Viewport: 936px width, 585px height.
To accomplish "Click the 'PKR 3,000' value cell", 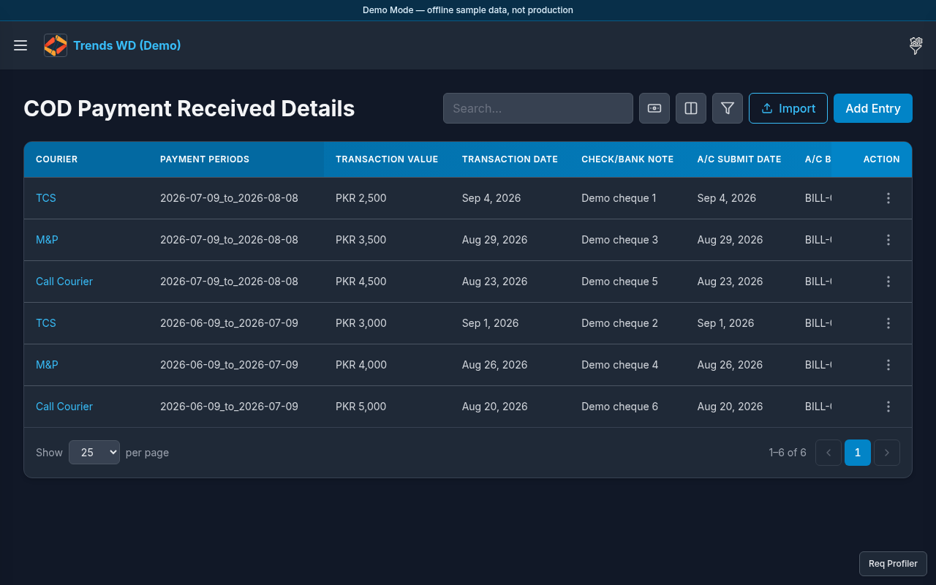I will click(361, 323).
